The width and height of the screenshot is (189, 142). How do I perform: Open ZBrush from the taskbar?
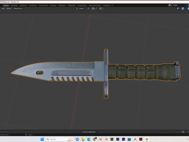(135, 139)
